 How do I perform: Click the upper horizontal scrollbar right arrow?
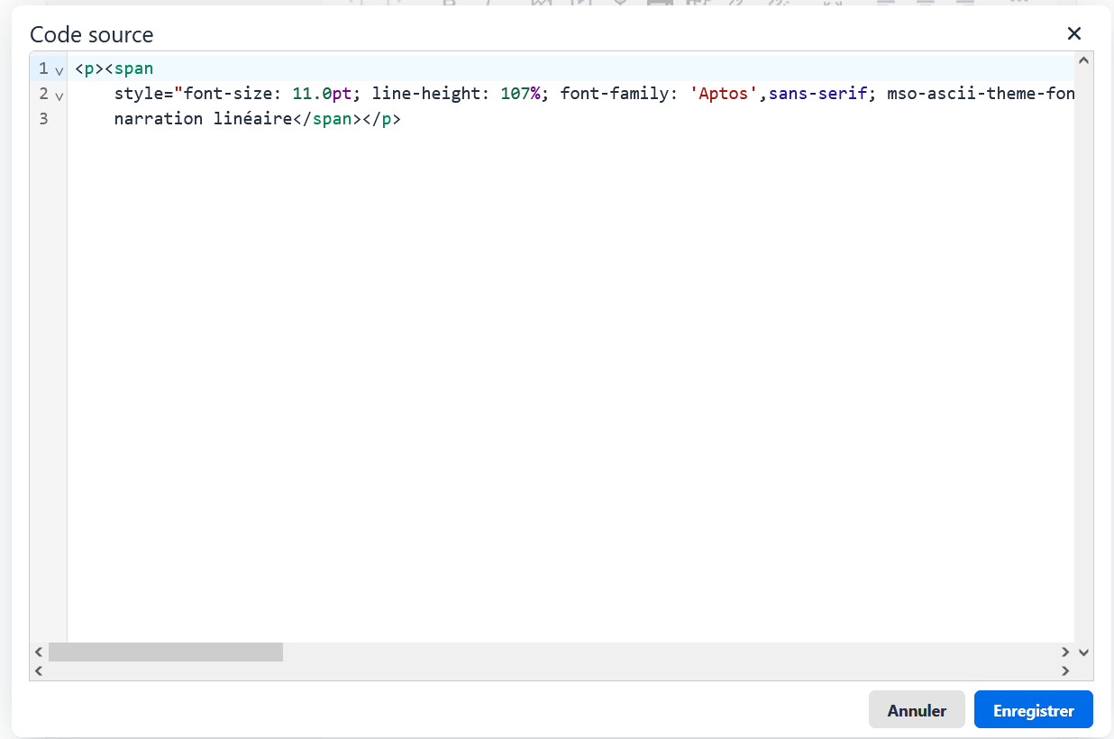(1065, 652)
